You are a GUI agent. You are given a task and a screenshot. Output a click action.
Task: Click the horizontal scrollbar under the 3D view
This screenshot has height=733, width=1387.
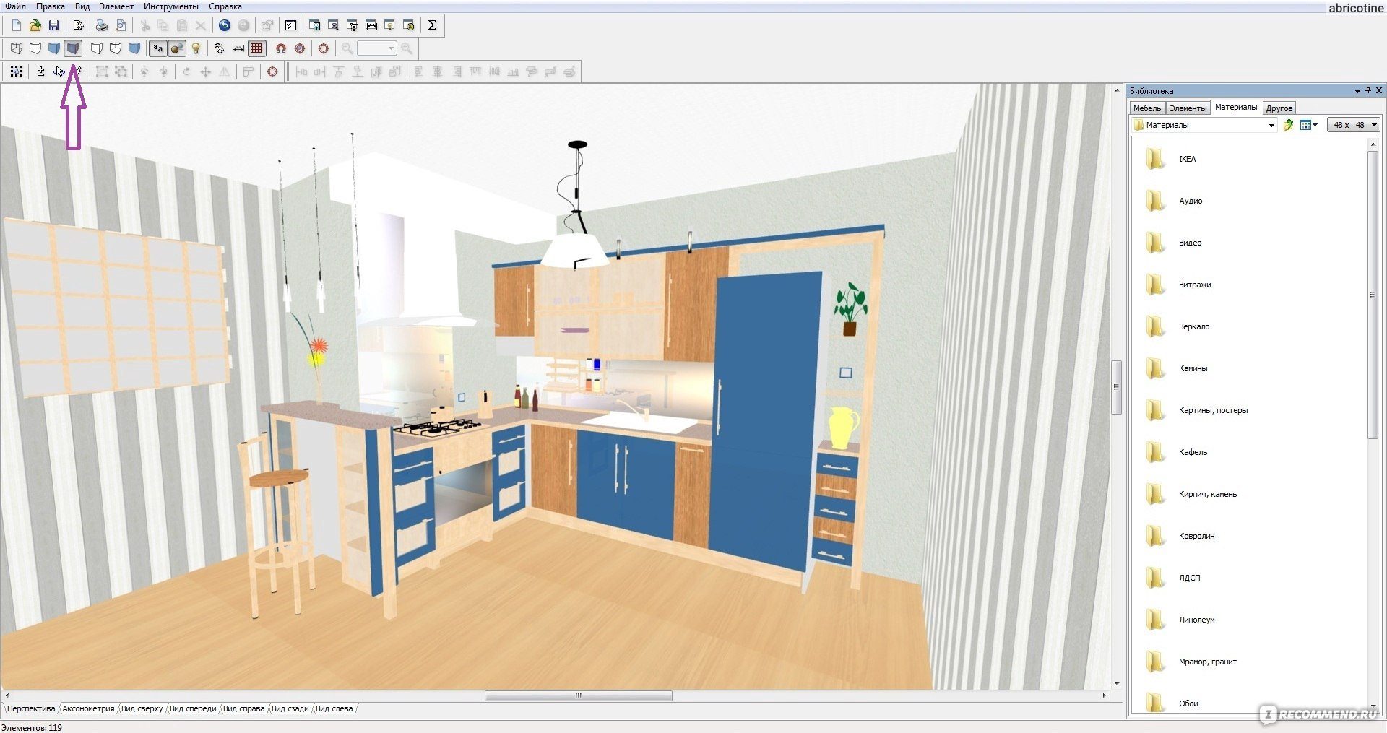(x=578, y=696)
